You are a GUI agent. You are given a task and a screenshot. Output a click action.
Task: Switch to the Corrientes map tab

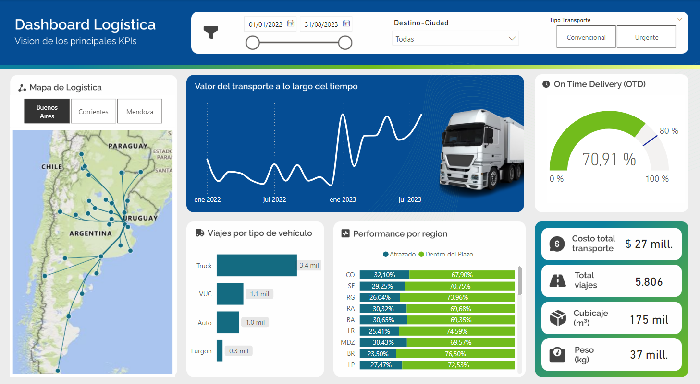pyautogui.click(x=93, y=112)
